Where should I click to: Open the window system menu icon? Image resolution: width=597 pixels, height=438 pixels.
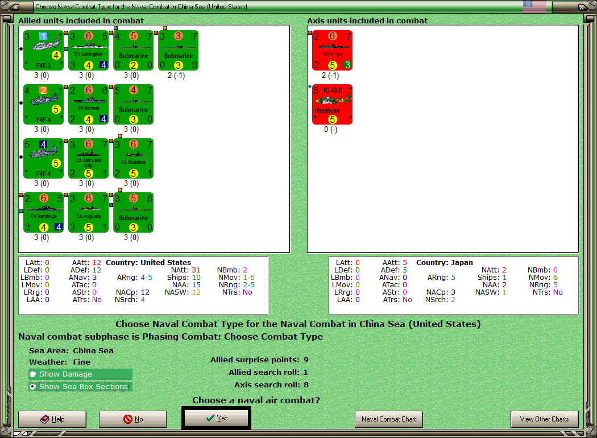pos(14,7)
